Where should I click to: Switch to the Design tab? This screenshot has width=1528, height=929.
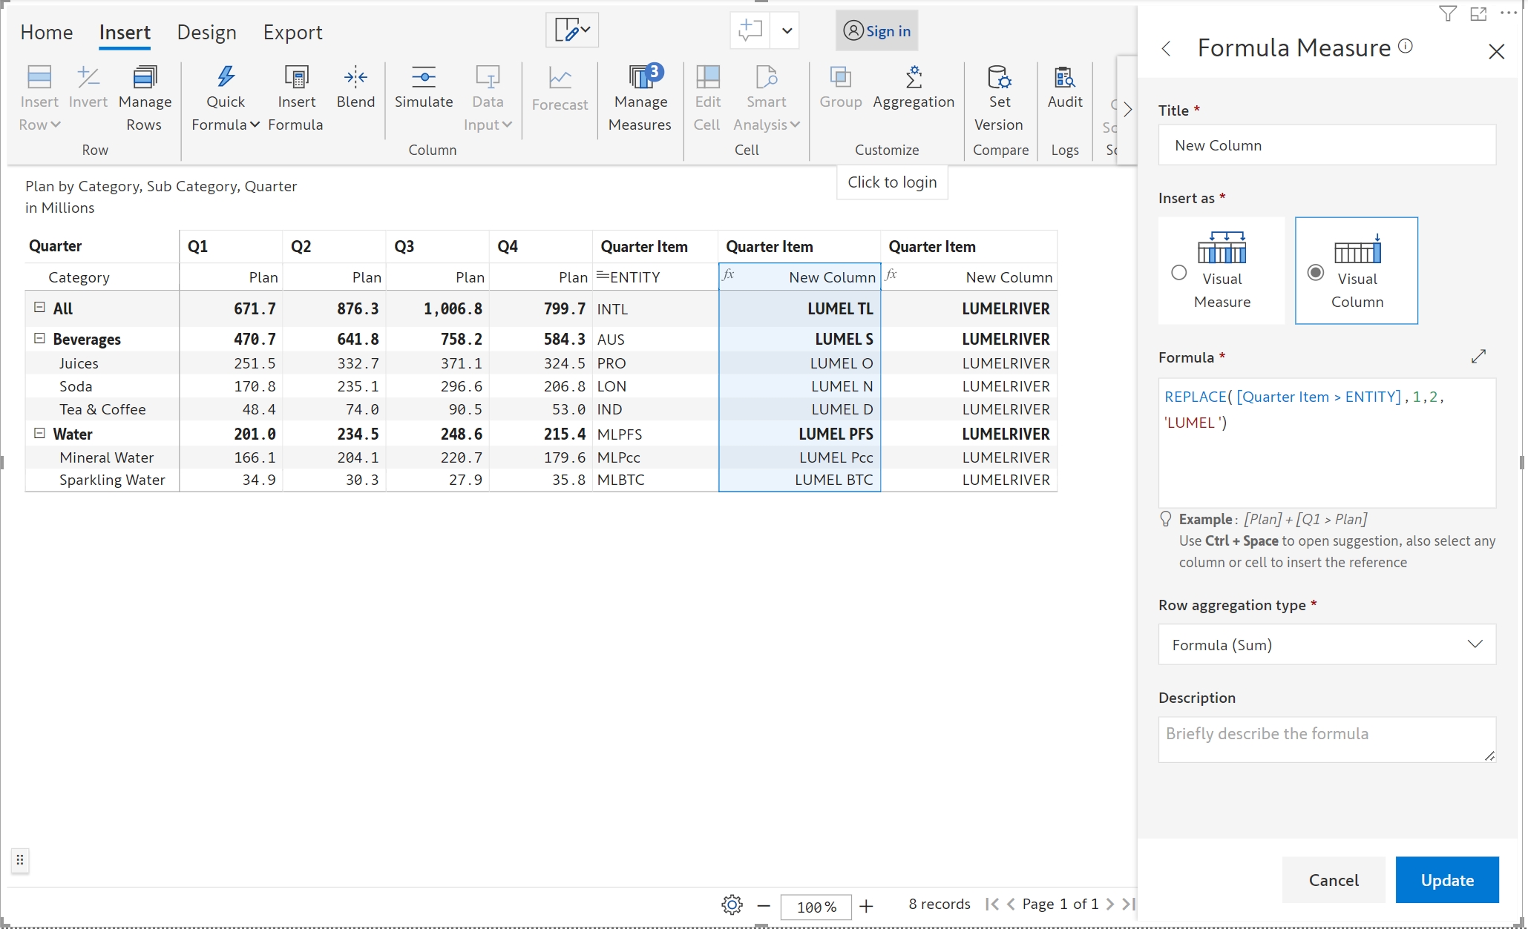(206, 33)
